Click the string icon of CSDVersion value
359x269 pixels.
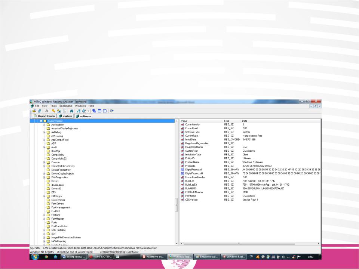[182, 200]
